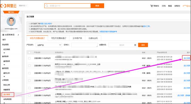Check the row ending 2021-01-15 00:00:00
Image resolution: width=191 pixels, height=104 pixels.
[29, 66]
